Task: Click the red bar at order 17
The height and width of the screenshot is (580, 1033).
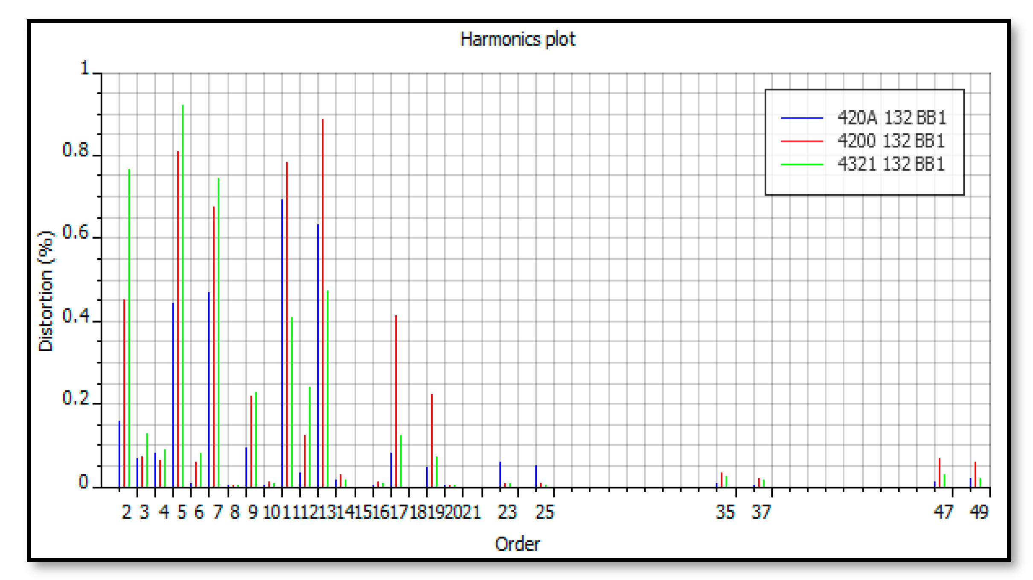Action: point(396,401)
